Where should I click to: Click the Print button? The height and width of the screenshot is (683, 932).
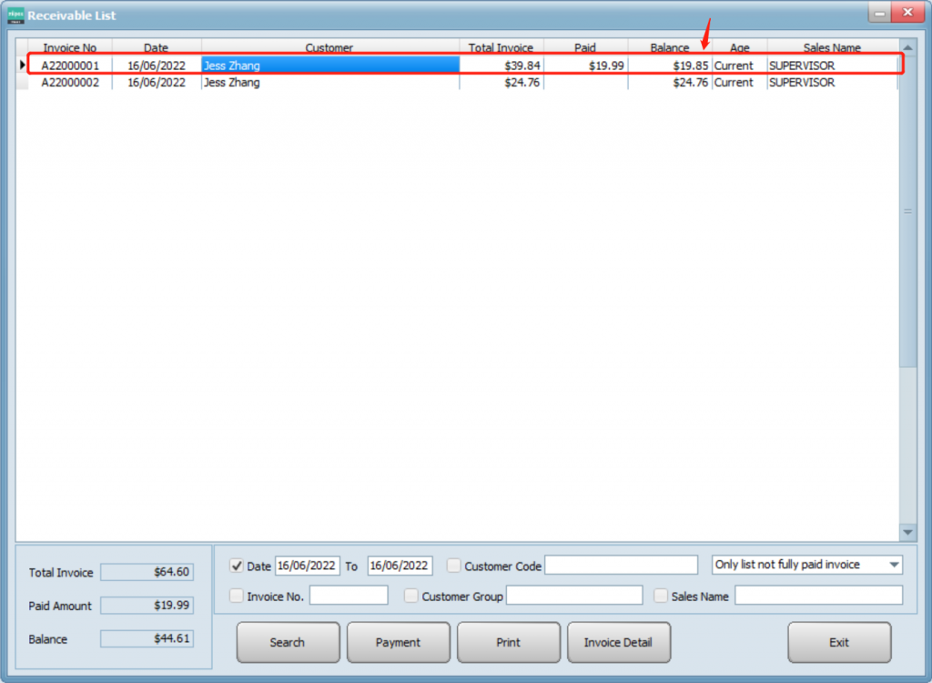pyautogui.click(x=509, y=642)
